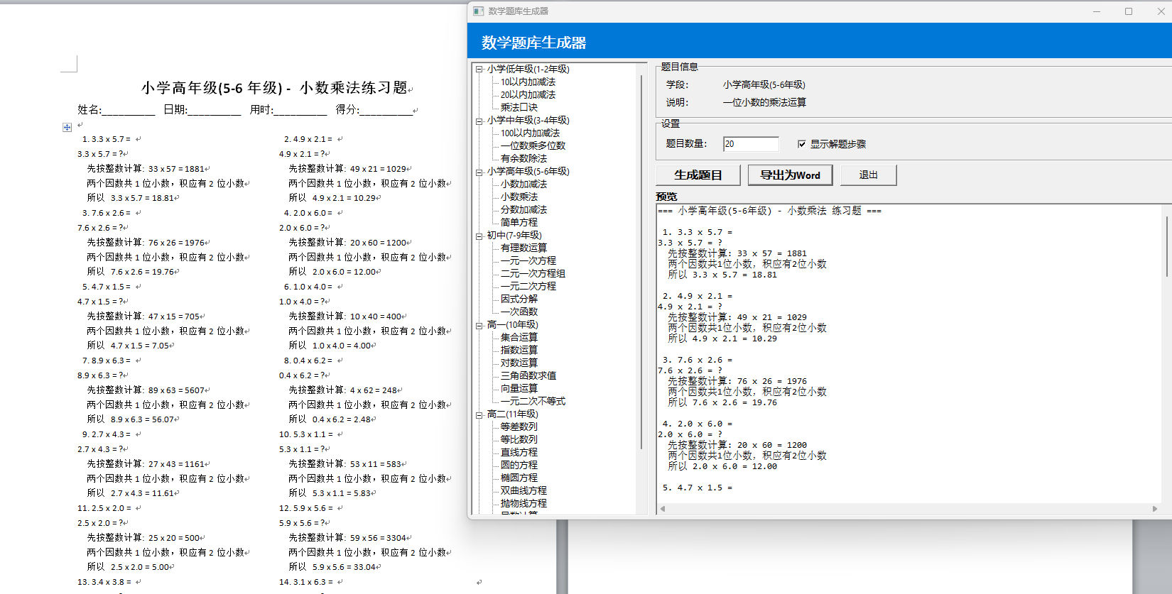Image resolution: width=1172 pixels, height=594 pixels.
Task: Click the 生成题目 button
Action: click(x=698, y=175)
